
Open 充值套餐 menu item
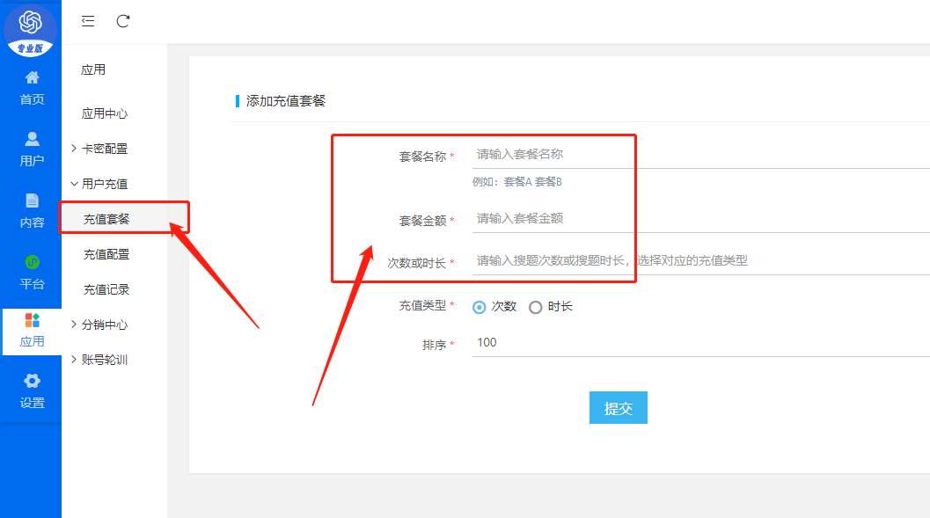pyautogui.click(x=106, y=219)
